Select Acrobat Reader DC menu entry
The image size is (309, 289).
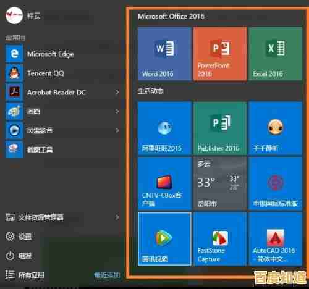[x=63, y=92]
